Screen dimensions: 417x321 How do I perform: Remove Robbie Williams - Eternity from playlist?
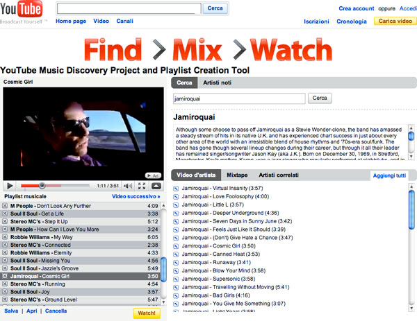[5, 252]
